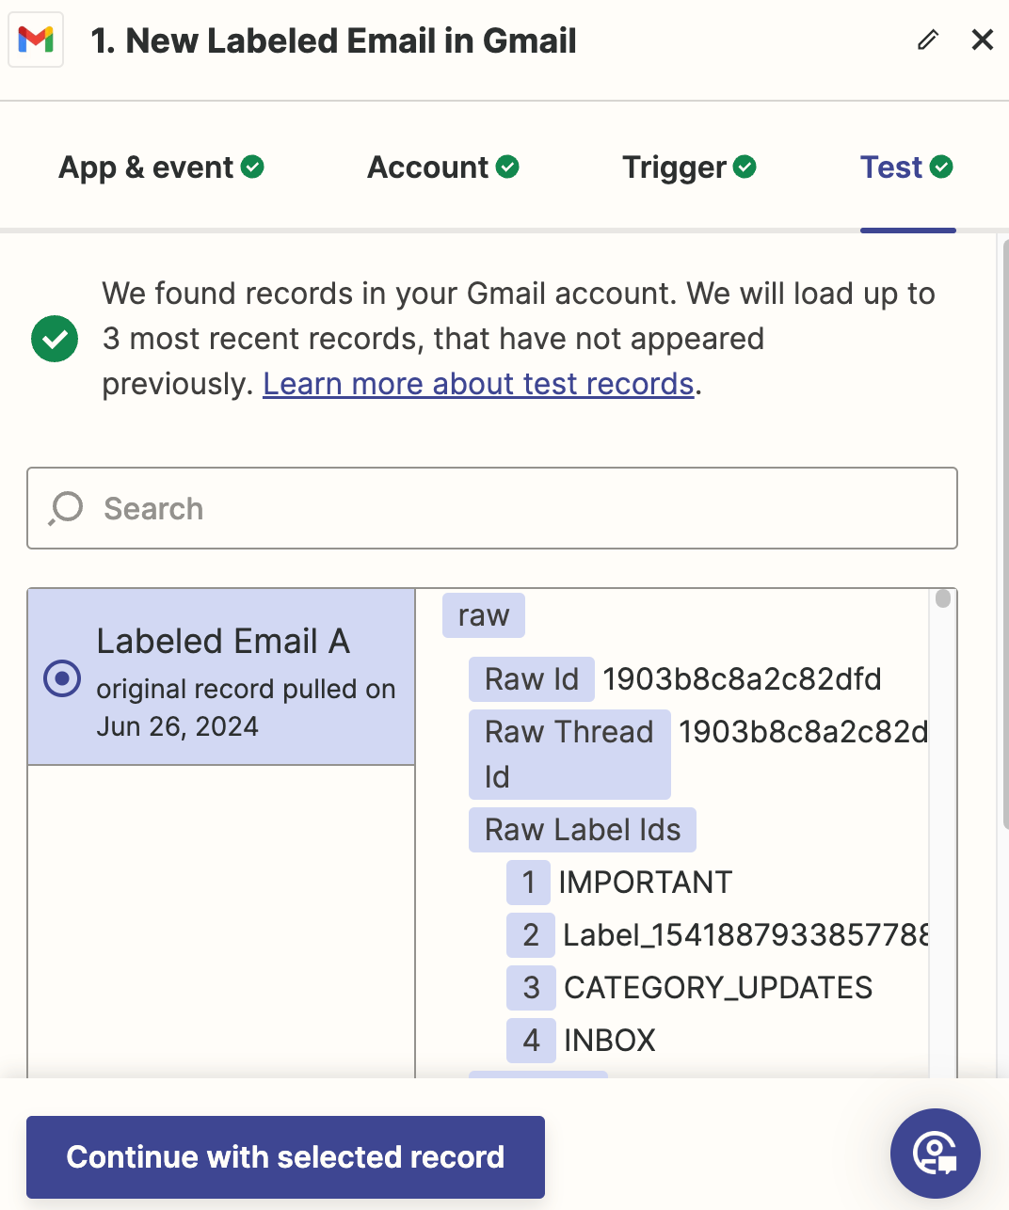Click the original record pulled date text
Image resolution: width=1009 pixels, height=1210 pixels.
click(x=246, y=708)
